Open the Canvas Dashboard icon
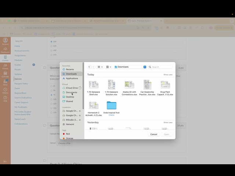Viewport: 235px width, 176px height. [5, 50]
